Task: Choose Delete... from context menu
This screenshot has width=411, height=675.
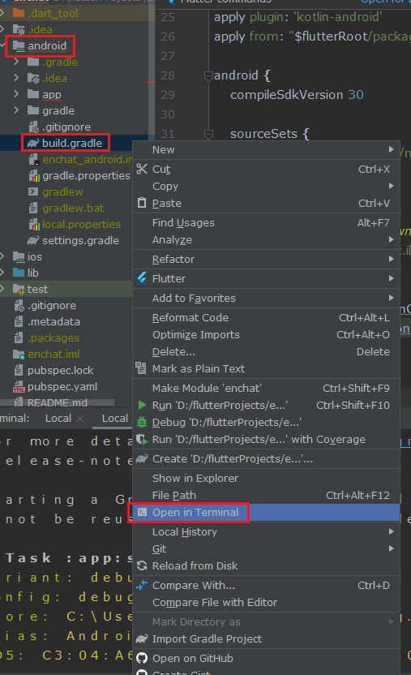Action: coord(267,352)
